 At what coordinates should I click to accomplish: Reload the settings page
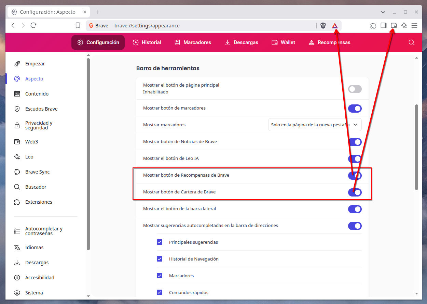(33, 25)
